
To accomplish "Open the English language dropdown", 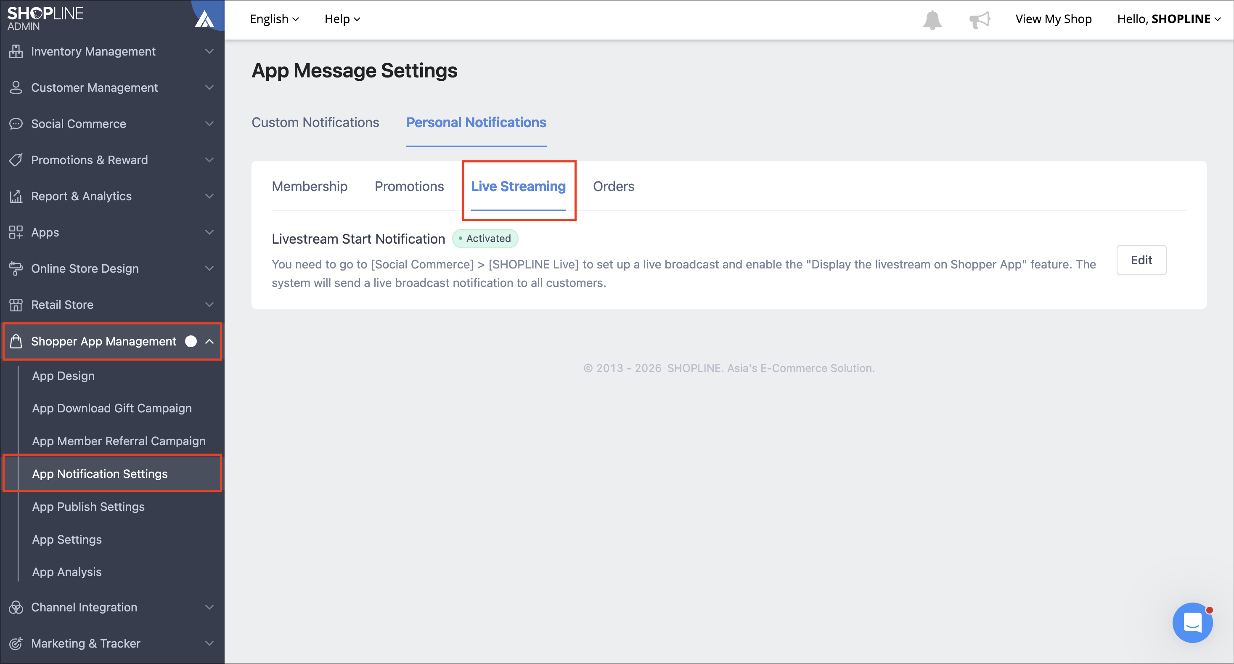I will click(x=275, y=19).
